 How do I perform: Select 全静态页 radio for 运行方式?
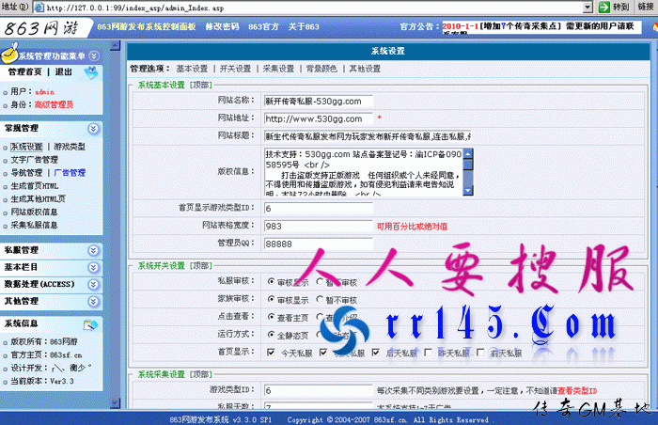(271, 334)
